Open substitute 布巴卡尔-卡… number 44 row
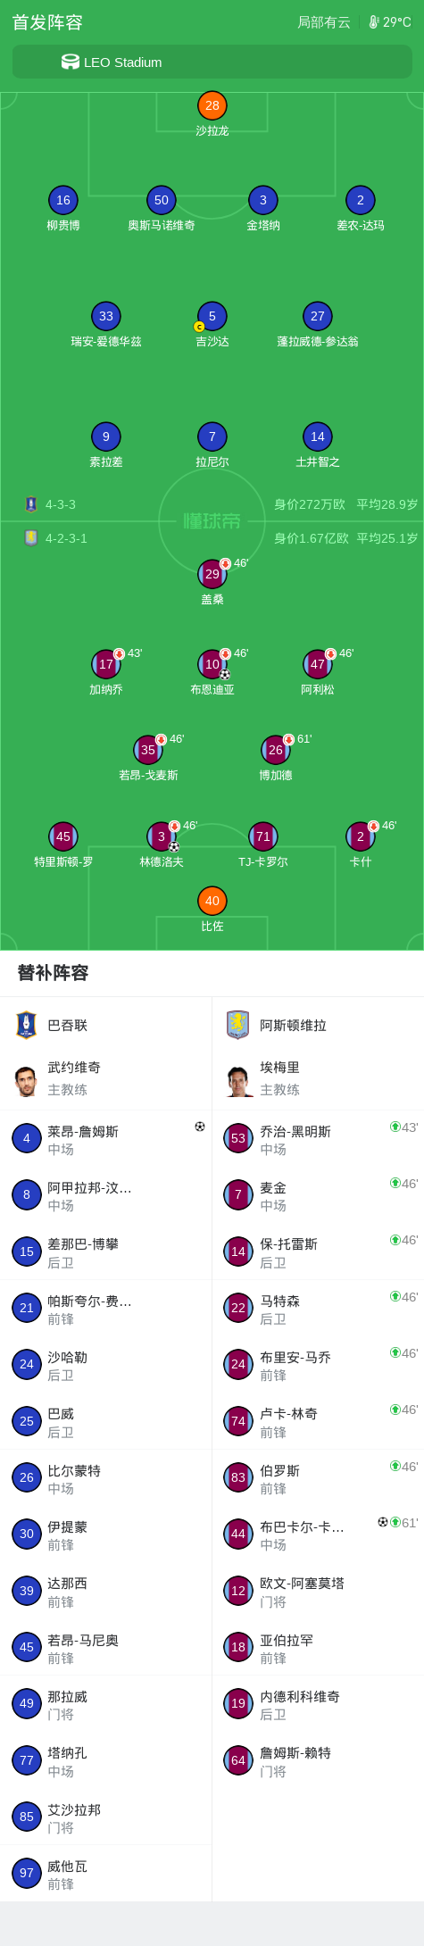The height and width of the screenshot is (1946, 424). coord(318,1534)
